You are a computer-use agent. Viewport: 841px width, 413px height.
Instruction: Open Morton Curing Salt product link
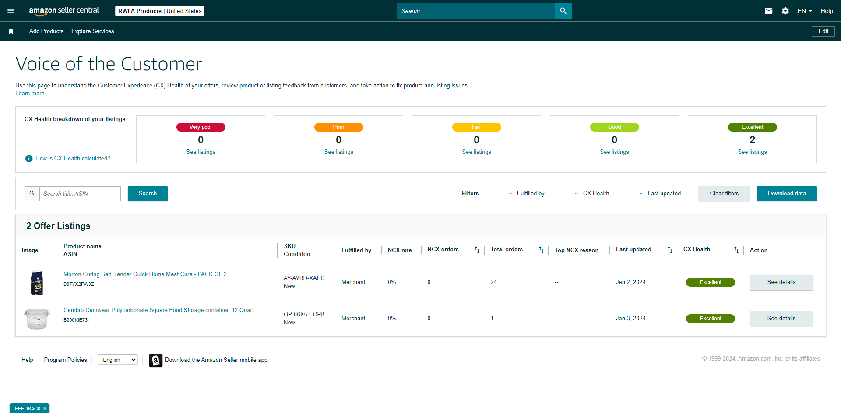pos(145,274)
